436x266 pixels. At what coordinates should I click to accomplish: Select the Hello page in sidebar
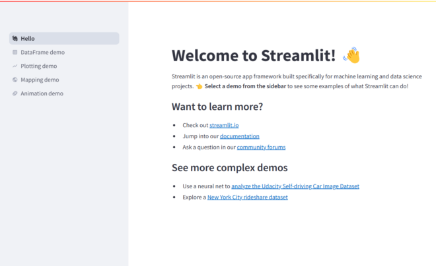pos(64,38)
